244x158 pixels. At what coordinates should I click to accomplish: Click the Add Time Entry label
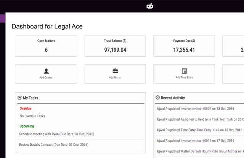click(x=184, y=77)
